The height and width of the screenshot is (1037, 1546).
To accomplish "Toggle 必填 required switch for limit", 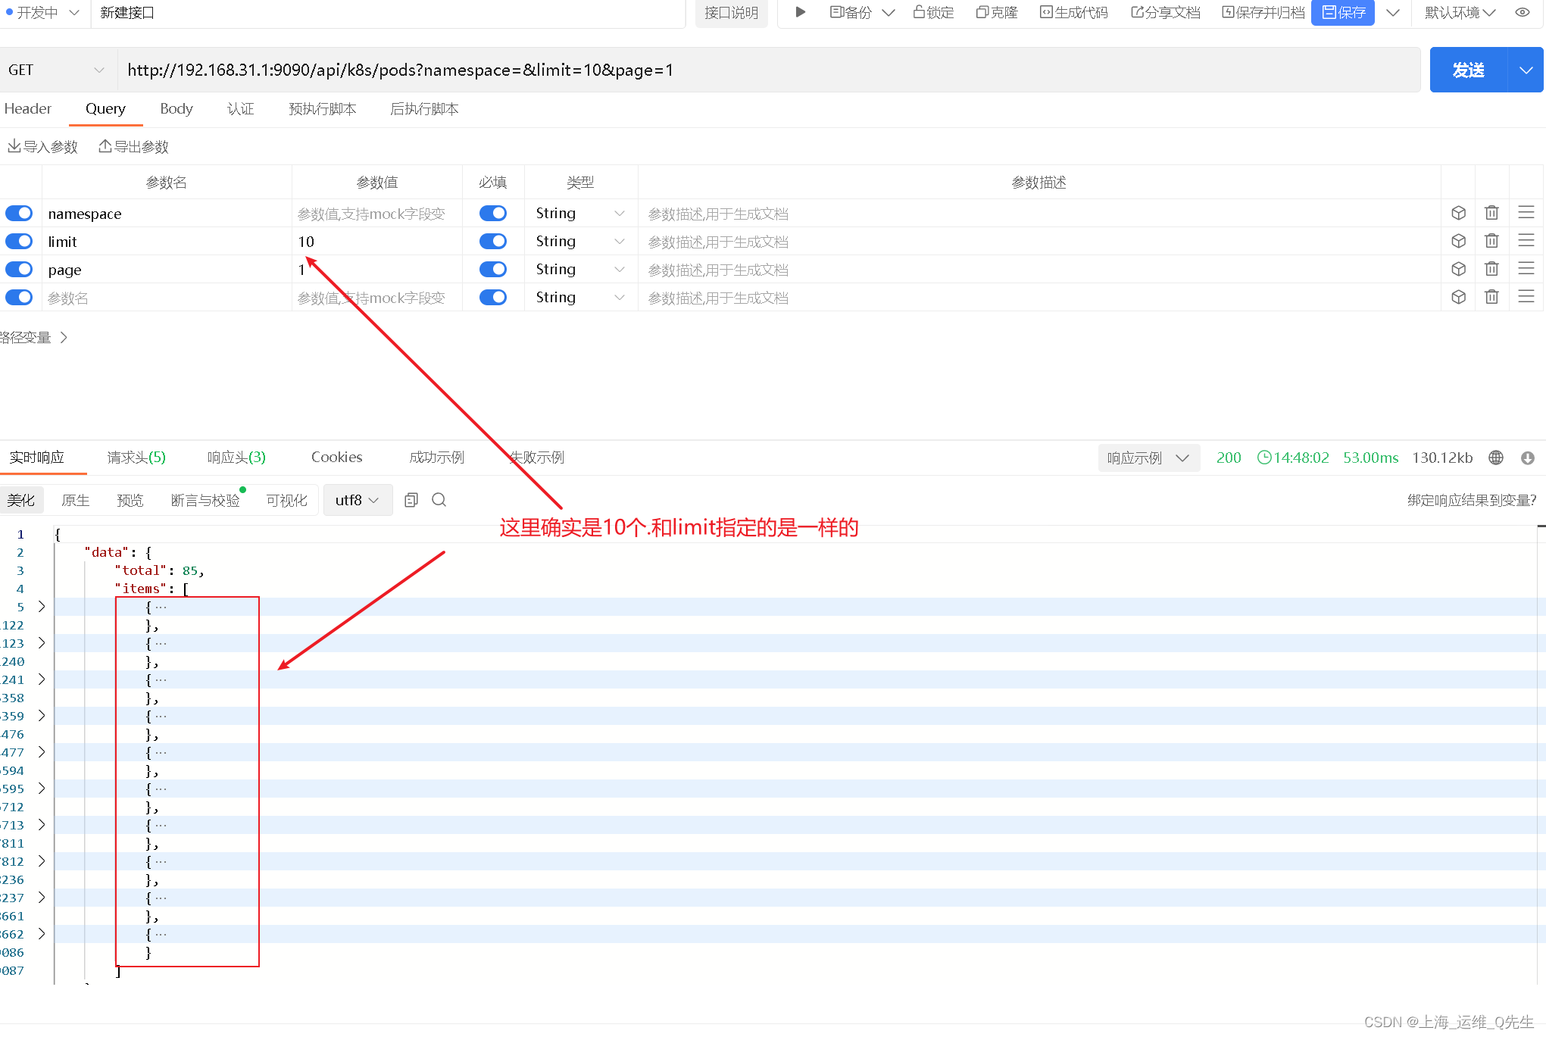I will click(493, 242).
